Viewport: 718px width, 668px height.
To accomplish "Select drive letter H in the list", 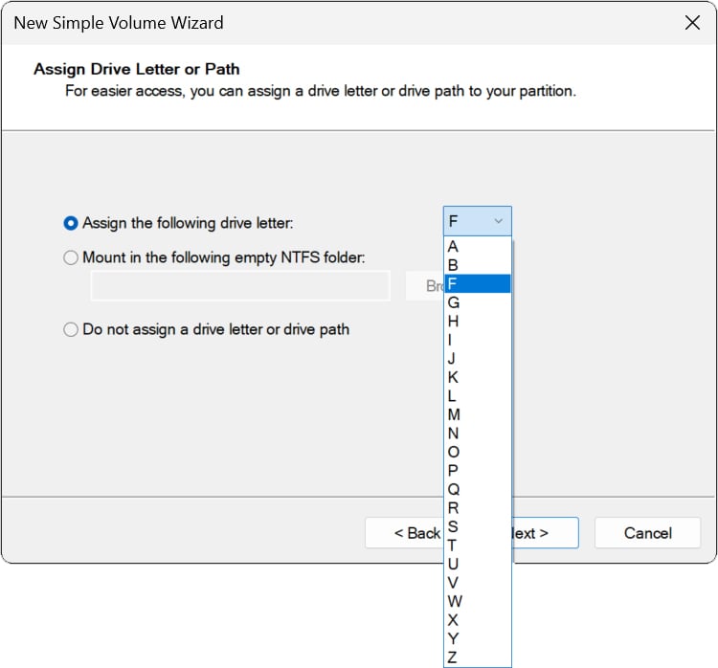I will [x=477, y=322].
